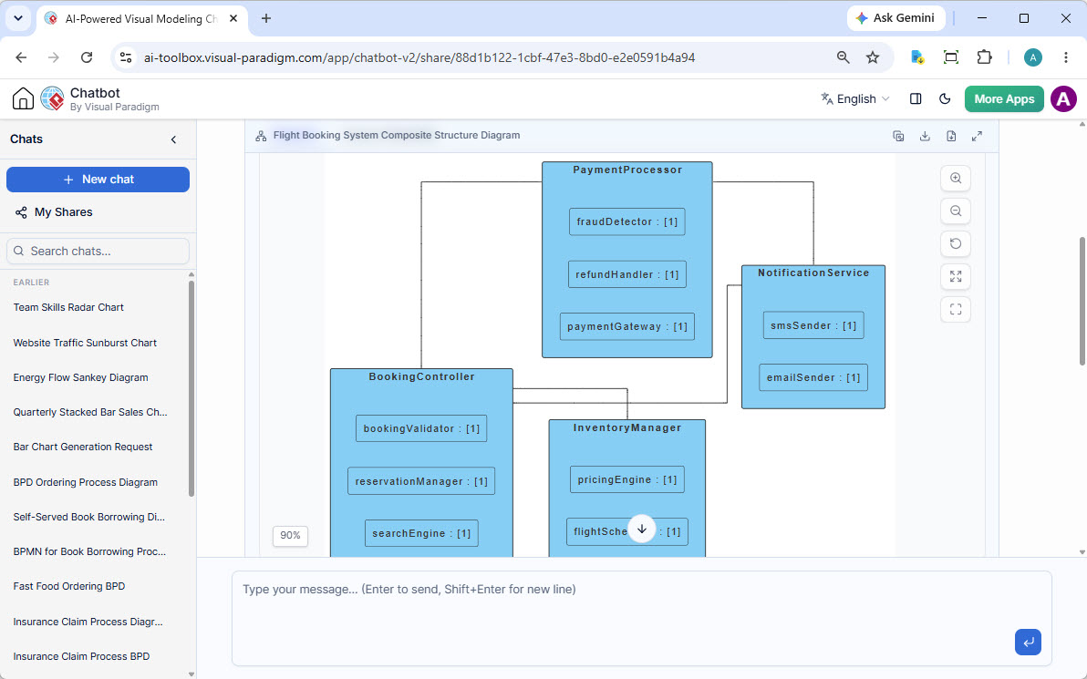Focus the Search chats field
The image size is (1087, 679).
[98, 251]
